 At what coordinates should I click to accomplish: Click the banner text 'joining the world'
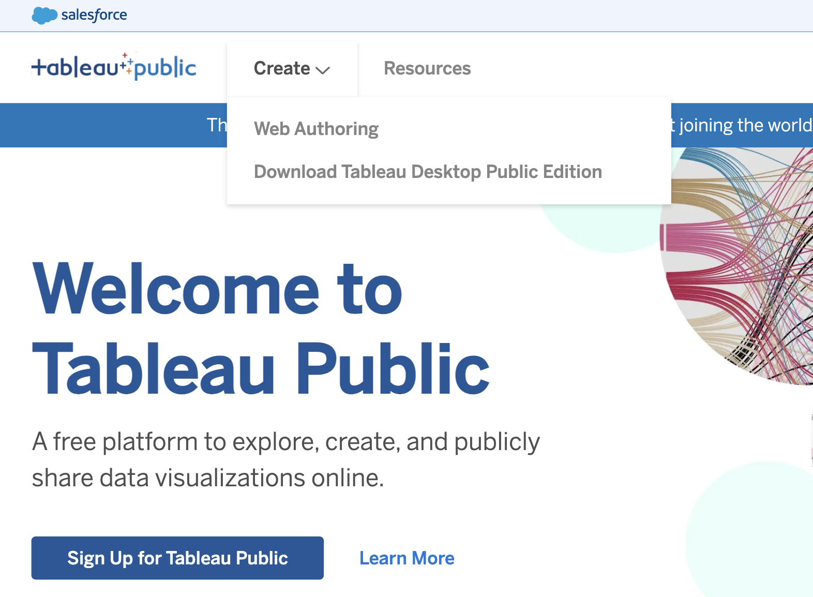pos(745,125)
